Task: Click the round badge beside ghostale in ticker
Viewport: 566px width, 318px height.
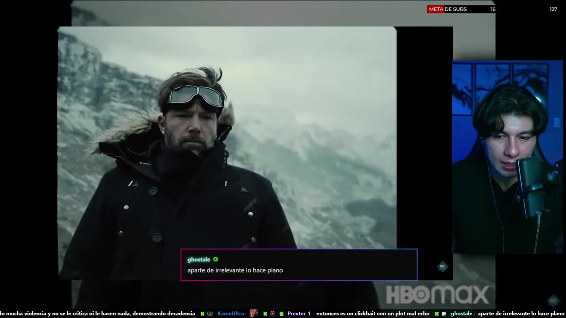Action: [444, 314]
